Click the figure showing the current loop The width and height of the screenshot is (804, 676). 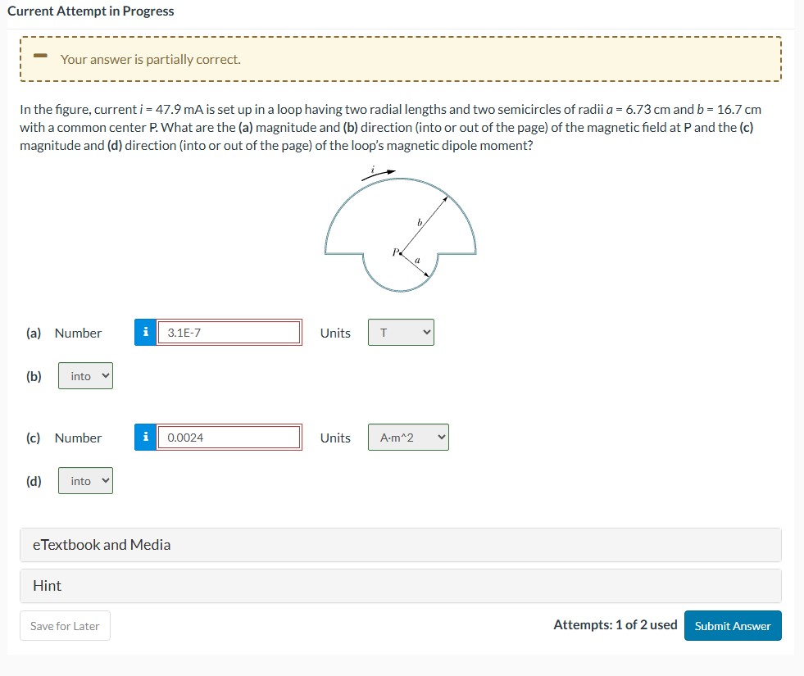[401, 229]
